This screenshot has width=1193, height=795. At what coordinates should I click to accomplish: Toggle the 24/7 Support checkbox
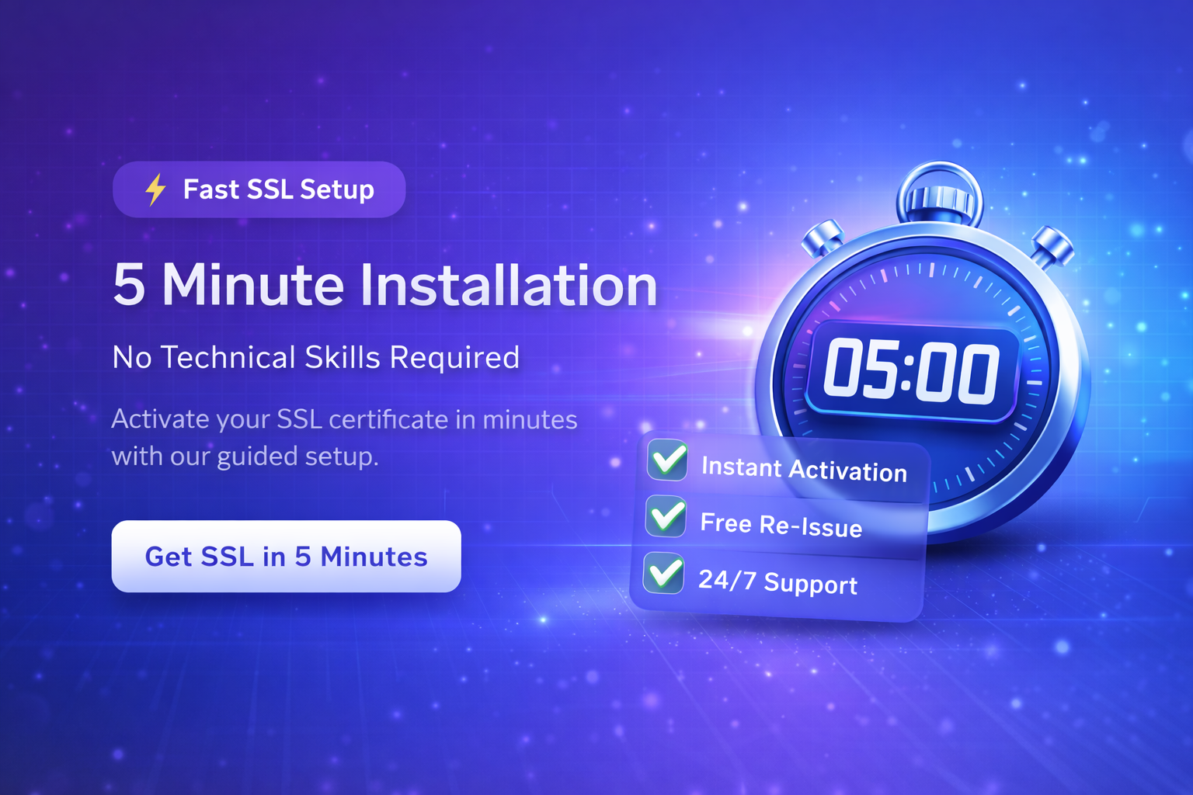[664, 573]
